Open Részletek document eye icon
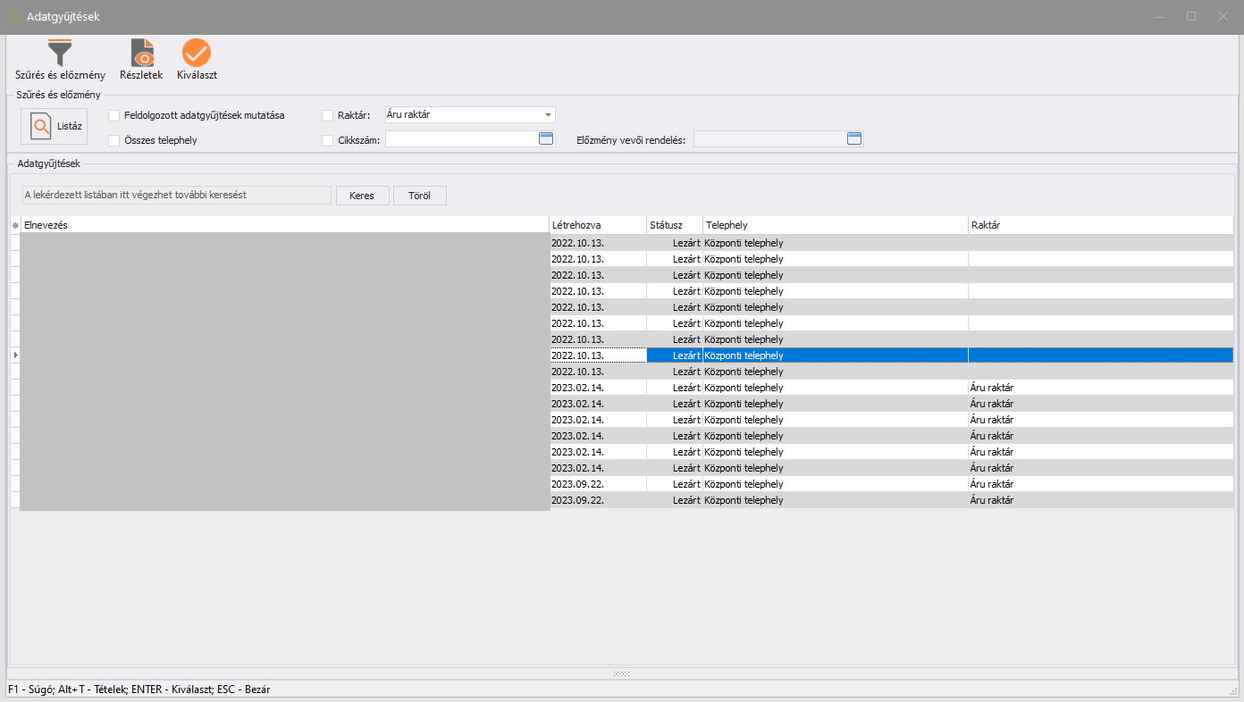The height and width of the screenshot is (702, 1244). 141,53
